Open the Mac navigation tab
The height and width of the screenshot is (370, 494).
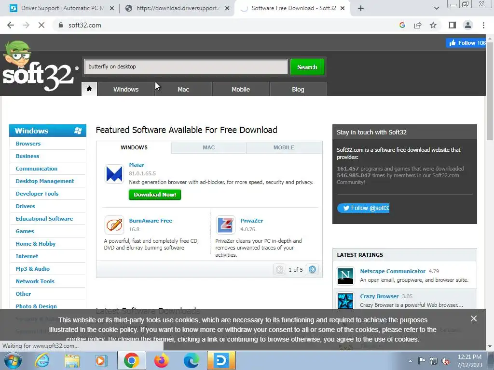coord(183,89)
